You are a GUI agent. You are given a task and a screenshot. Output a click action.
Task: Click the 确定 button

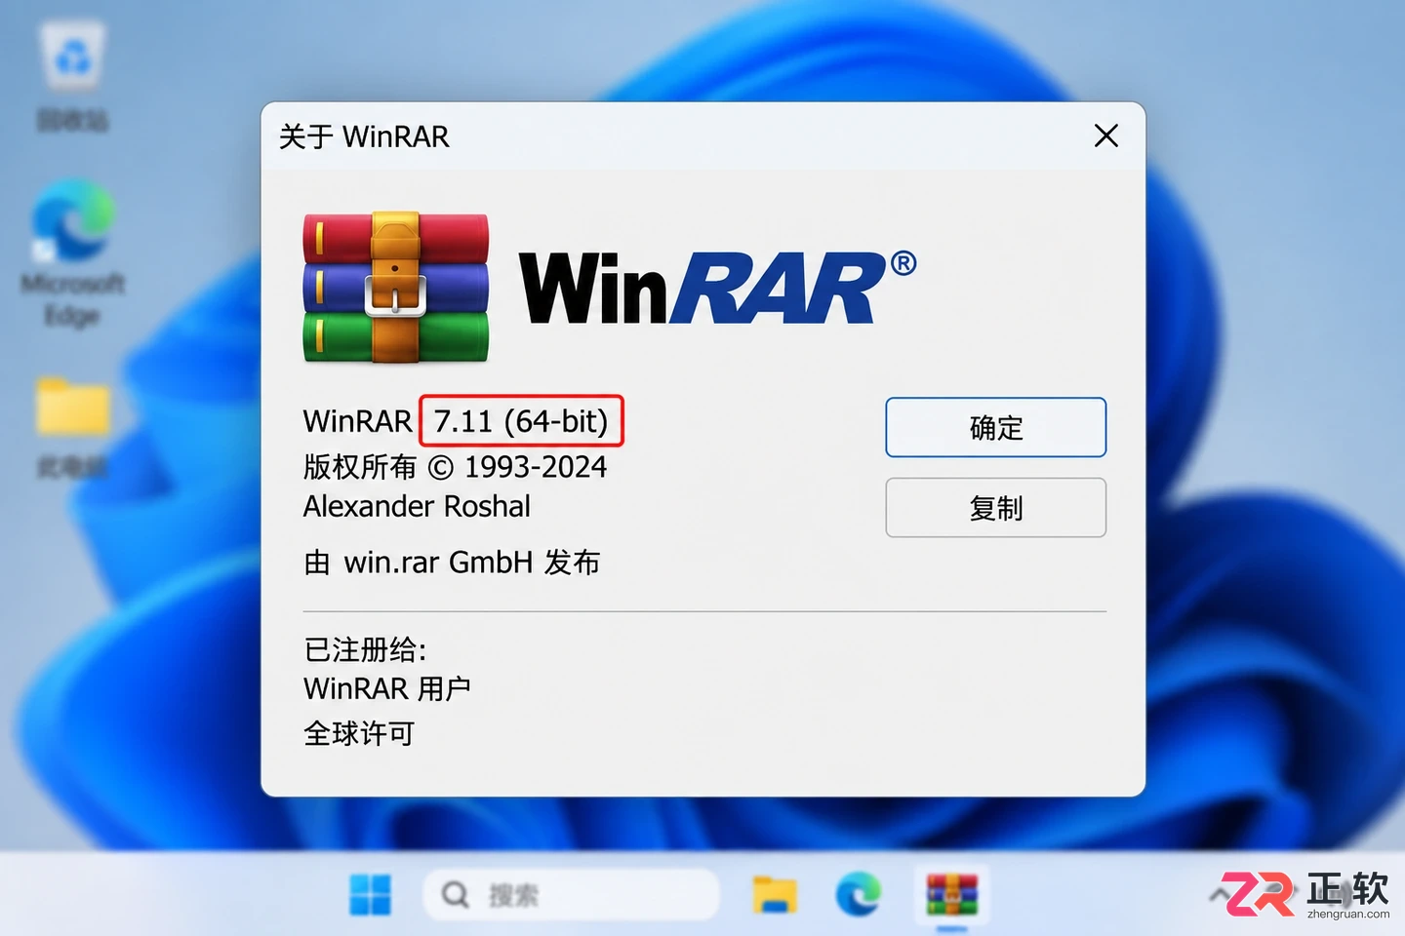click(x=995, y=427)
